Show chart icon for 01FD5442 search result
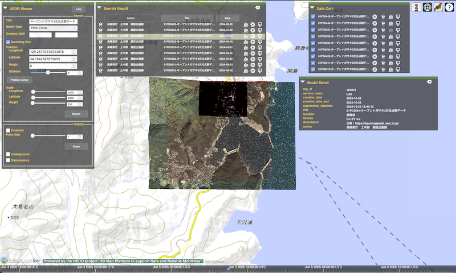The image size is (456, 273). (x=246, y=24)
